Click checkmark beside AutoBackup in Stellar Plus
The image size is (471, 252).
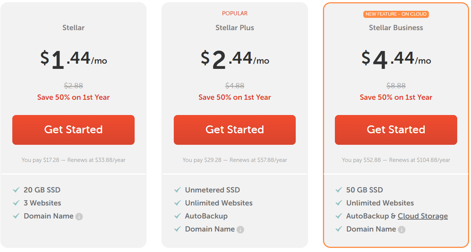pos(178,216)
